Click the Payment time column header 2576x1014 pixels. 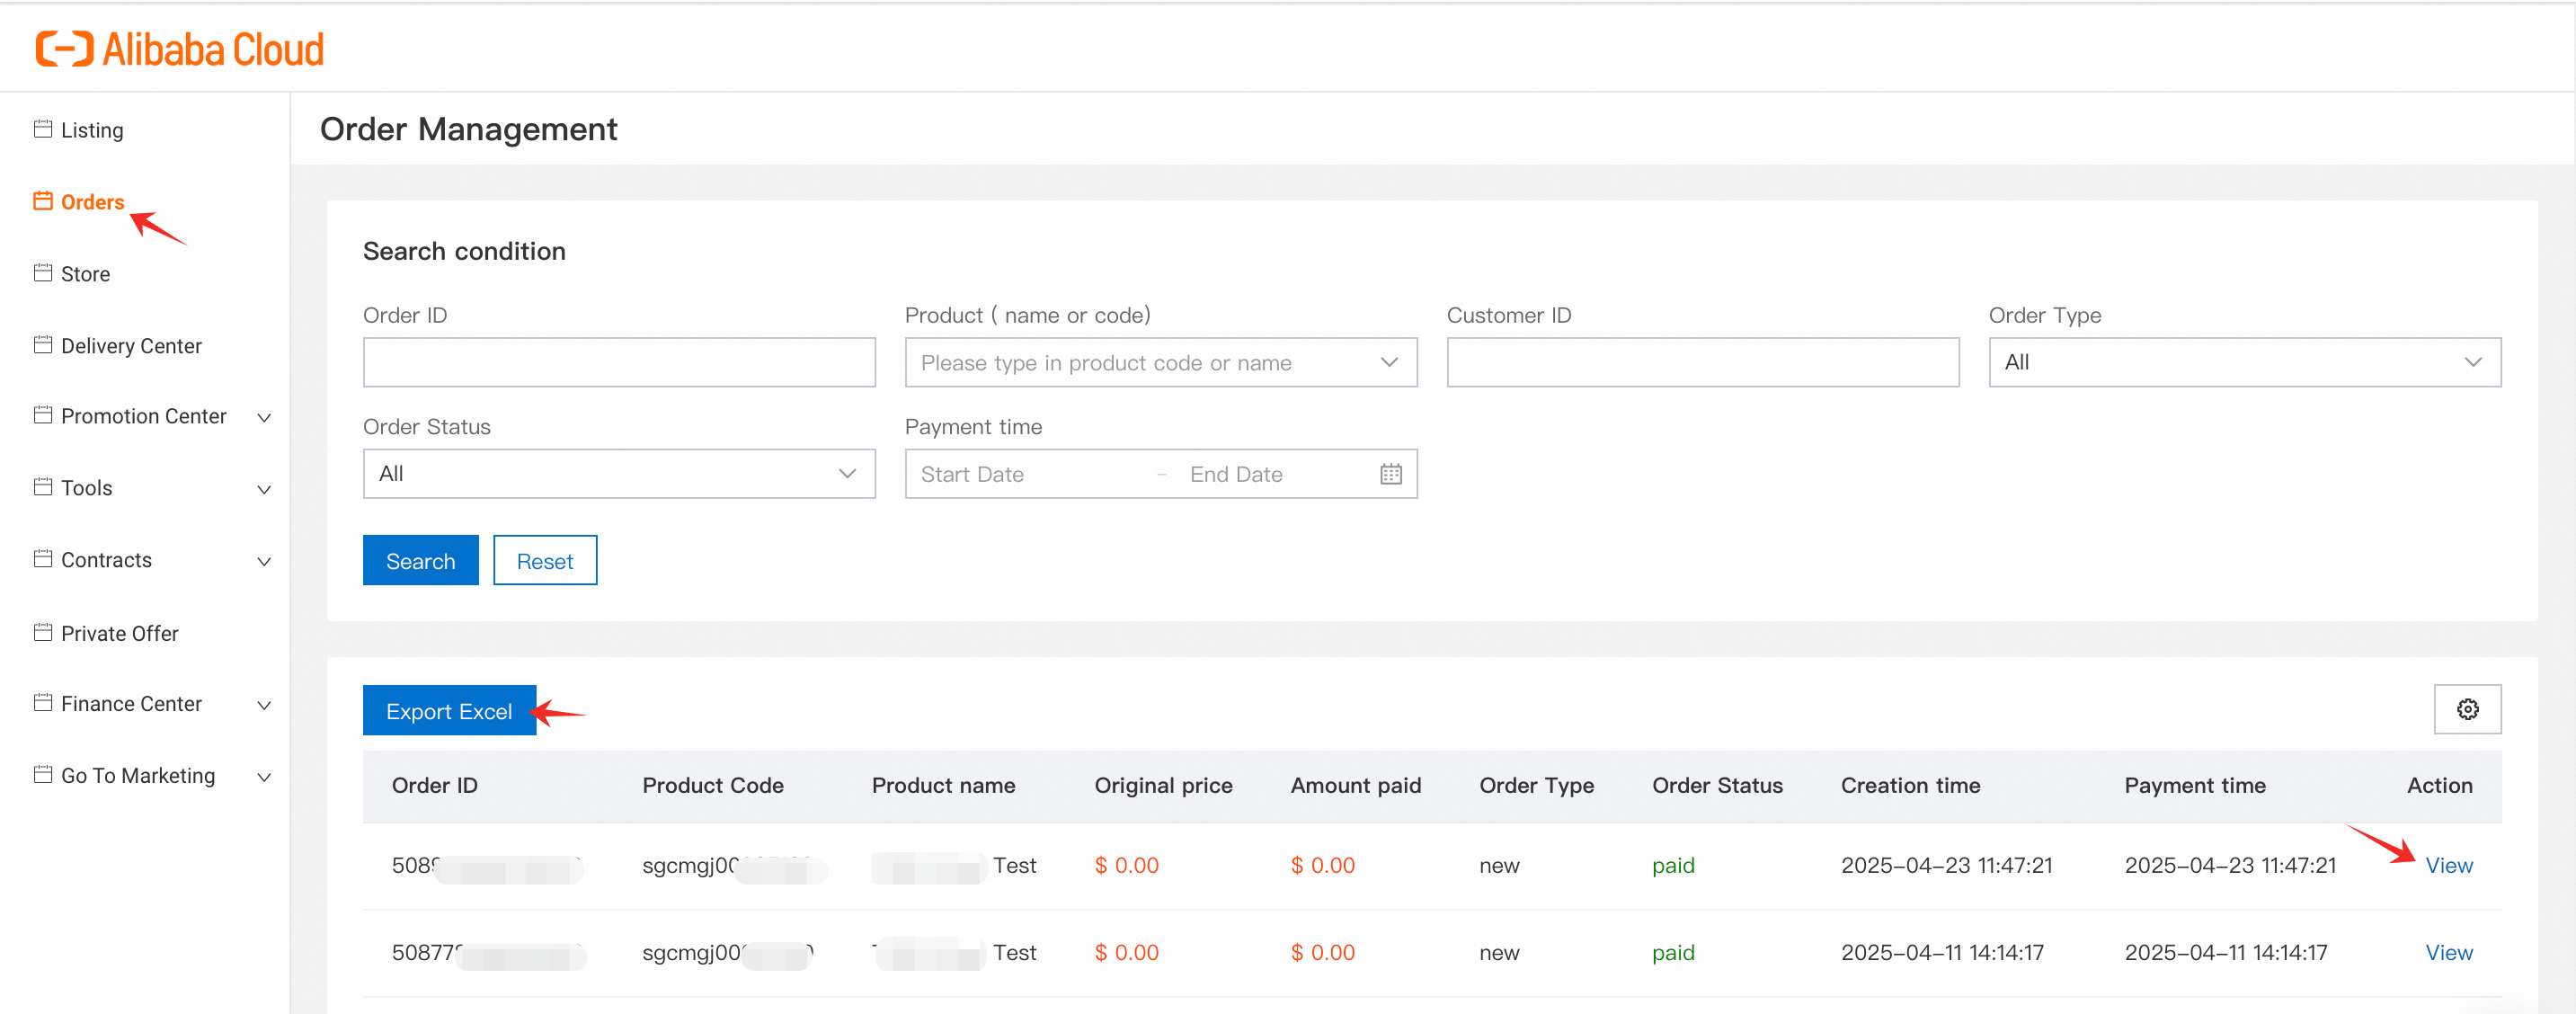[2194, 786]
